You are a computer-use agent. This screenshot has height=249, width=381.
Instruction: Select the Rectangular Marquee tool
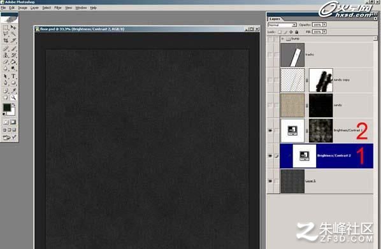click(6, 27)
